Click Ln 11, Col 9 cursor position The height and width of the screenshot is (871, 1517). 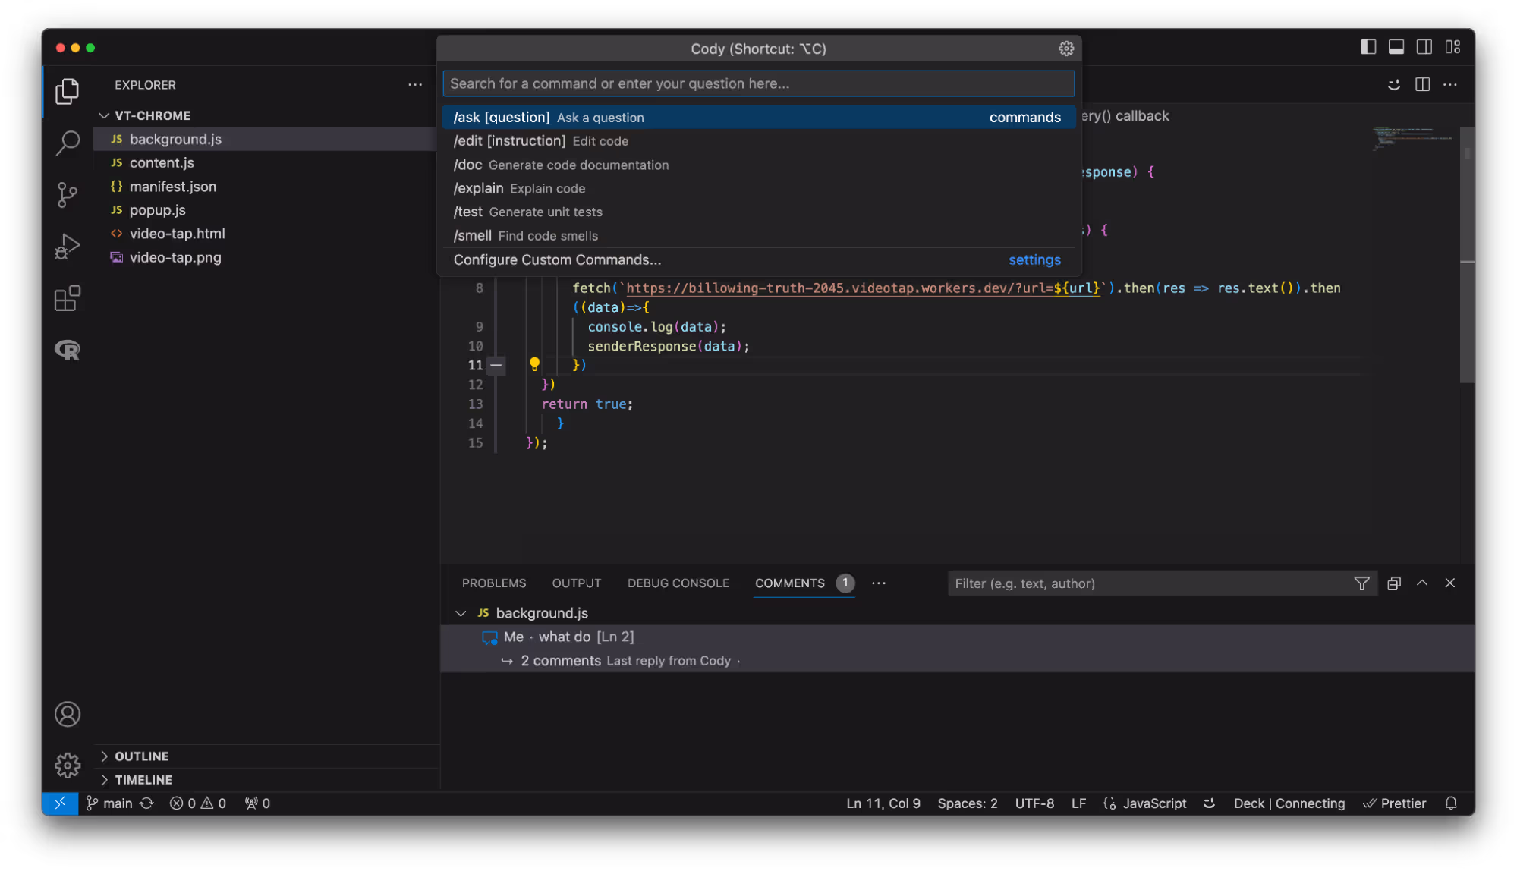pos(883,803)
